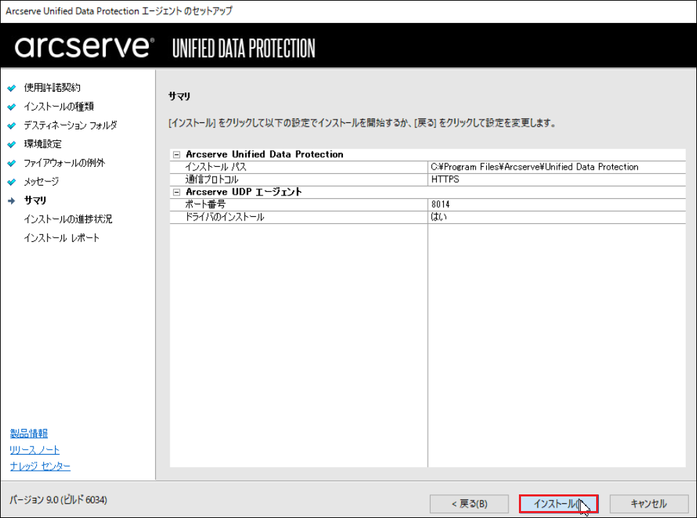Click the checkmark icon beside インストールの種類

pos(11,107)
